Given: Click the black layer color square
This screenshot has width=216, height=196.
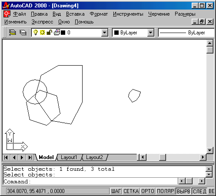Looking at the screenshot, I should tap(63, 33).
